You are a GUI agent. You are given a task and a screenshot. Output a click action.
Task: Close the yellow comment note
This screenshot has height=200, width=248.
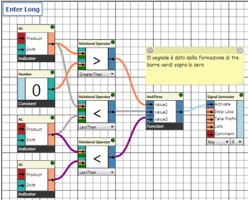click(240, 50)
